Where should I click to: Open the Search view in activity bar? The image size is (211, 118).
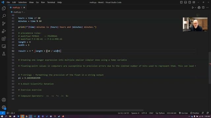click(x=4, y=16)
